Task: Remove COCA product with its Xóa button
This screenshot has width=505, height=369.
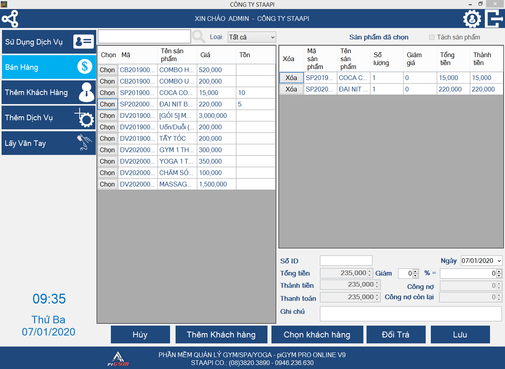Action: click(x=291, y=78)
